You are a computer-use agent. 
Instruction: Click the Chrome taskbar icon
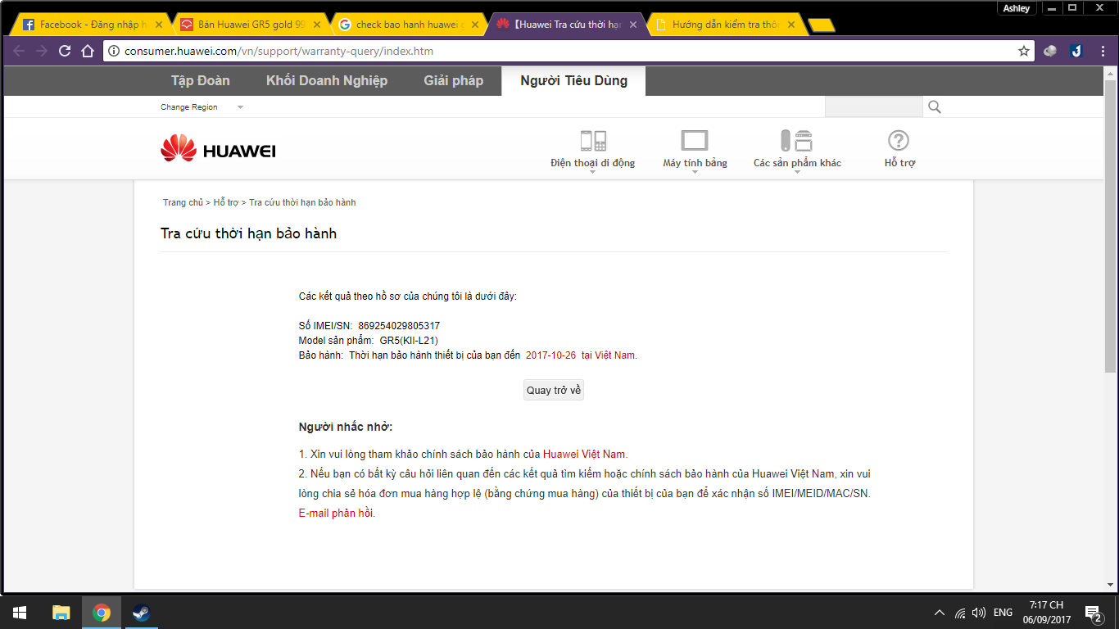click(102, 612)
